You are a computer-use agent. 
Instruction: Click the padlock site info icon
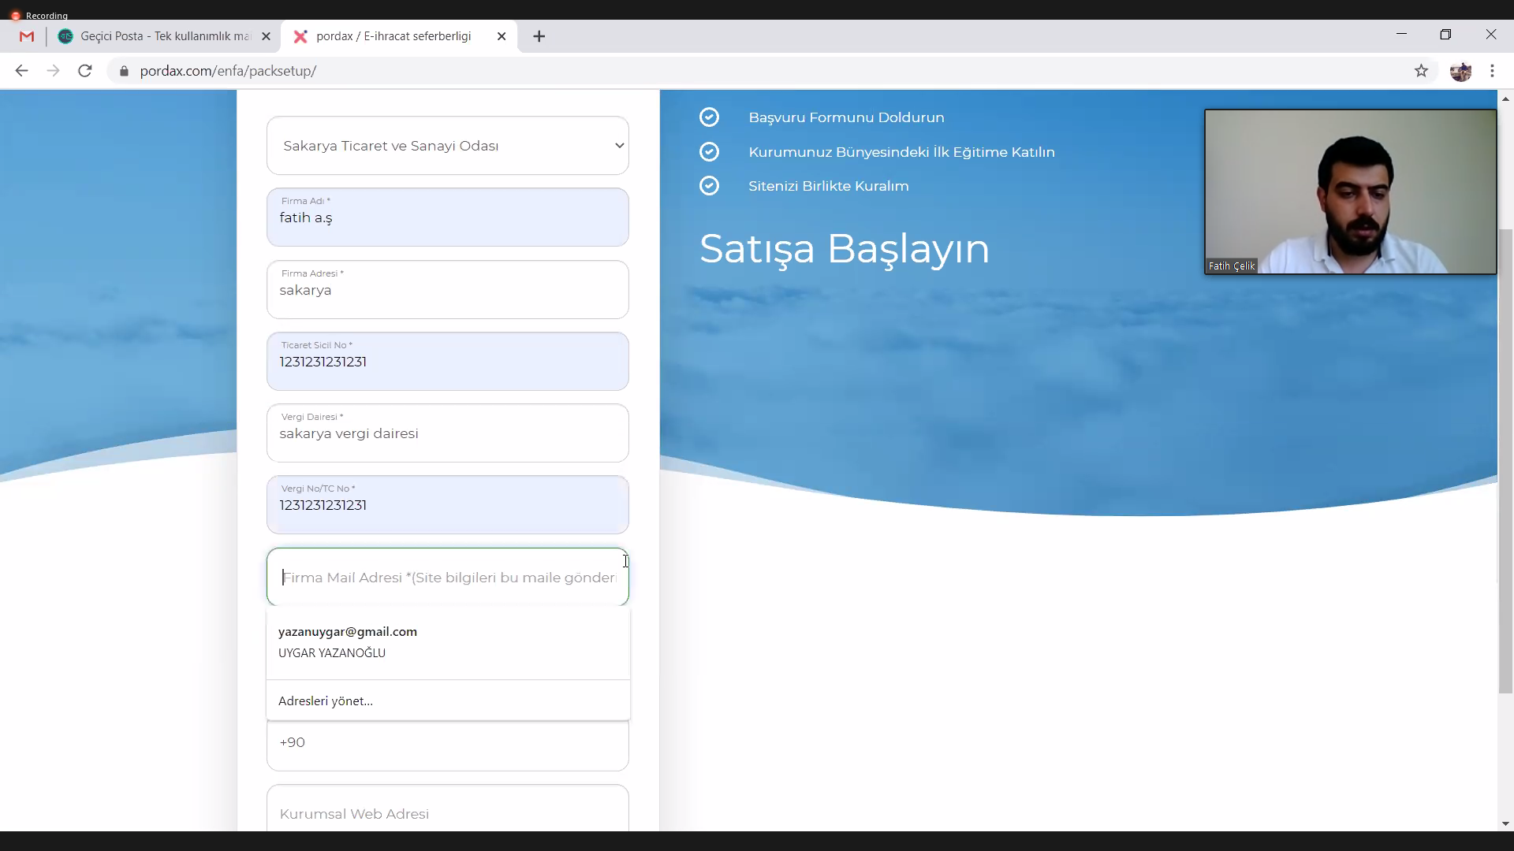[x=124, y=71]
